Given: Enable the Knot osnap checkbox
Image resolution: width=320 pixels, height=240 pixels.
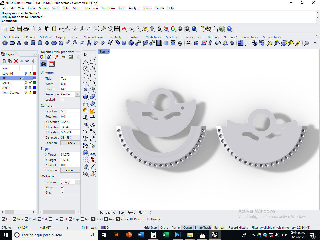Looking at the screenshot, I should pos(106,219).
